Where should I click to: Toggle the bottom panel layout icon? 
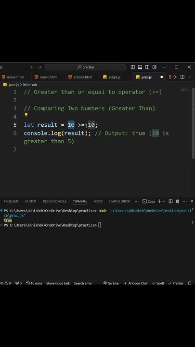(140, 67)
